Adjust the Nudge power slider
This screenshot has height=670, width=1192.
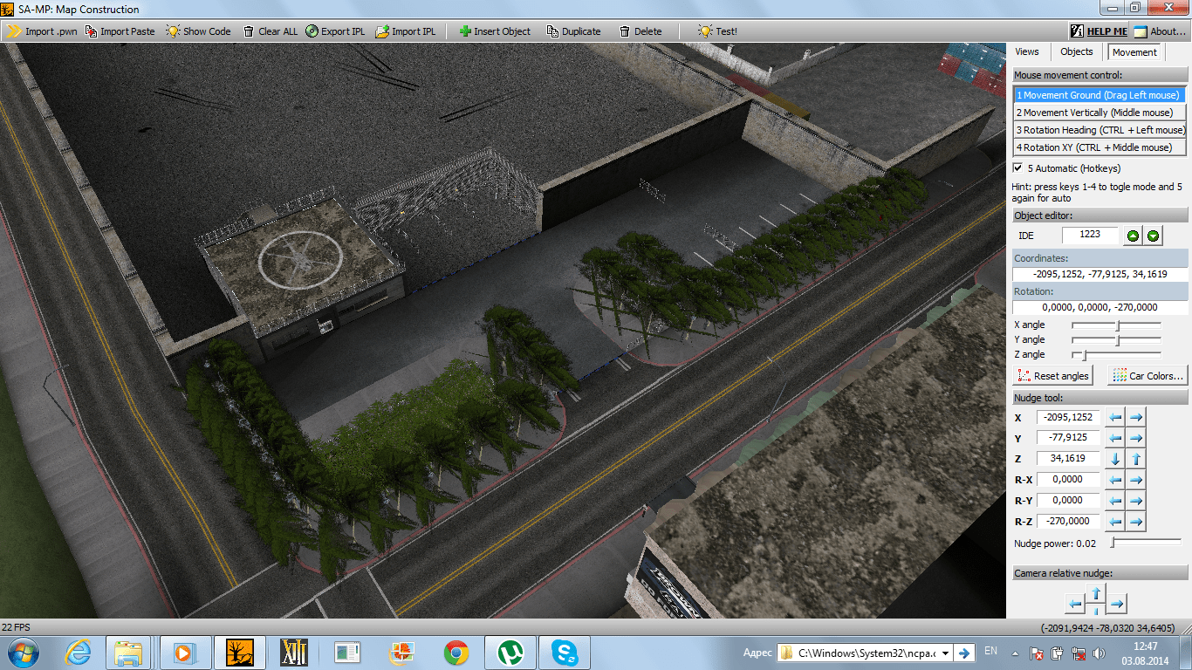click(x=1146, y=543)
